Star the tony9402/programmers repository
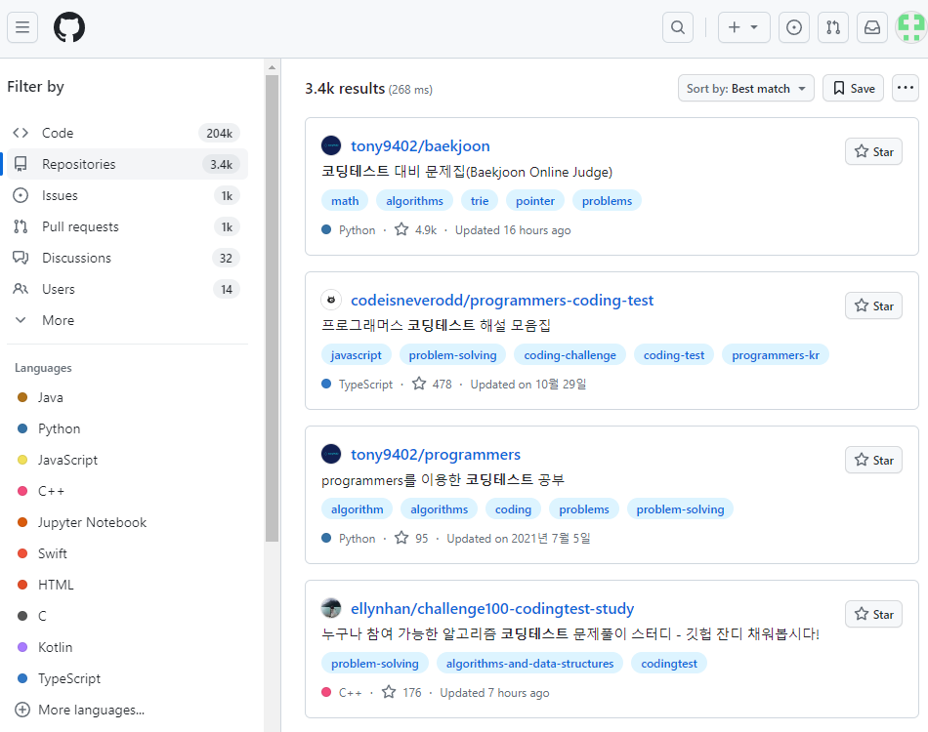Viewport: 928px width, 732px height. [873, 460]
